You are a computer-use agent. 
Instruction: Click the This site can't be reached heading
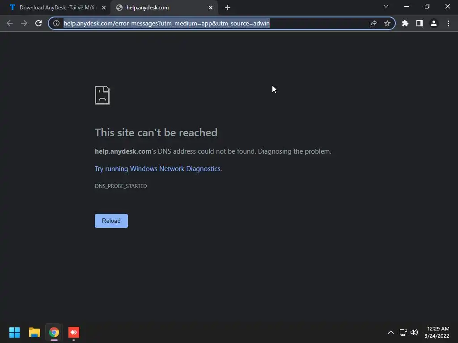pos(156,133)
